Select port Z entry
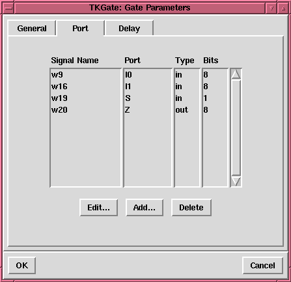 (x=128, y=110)
